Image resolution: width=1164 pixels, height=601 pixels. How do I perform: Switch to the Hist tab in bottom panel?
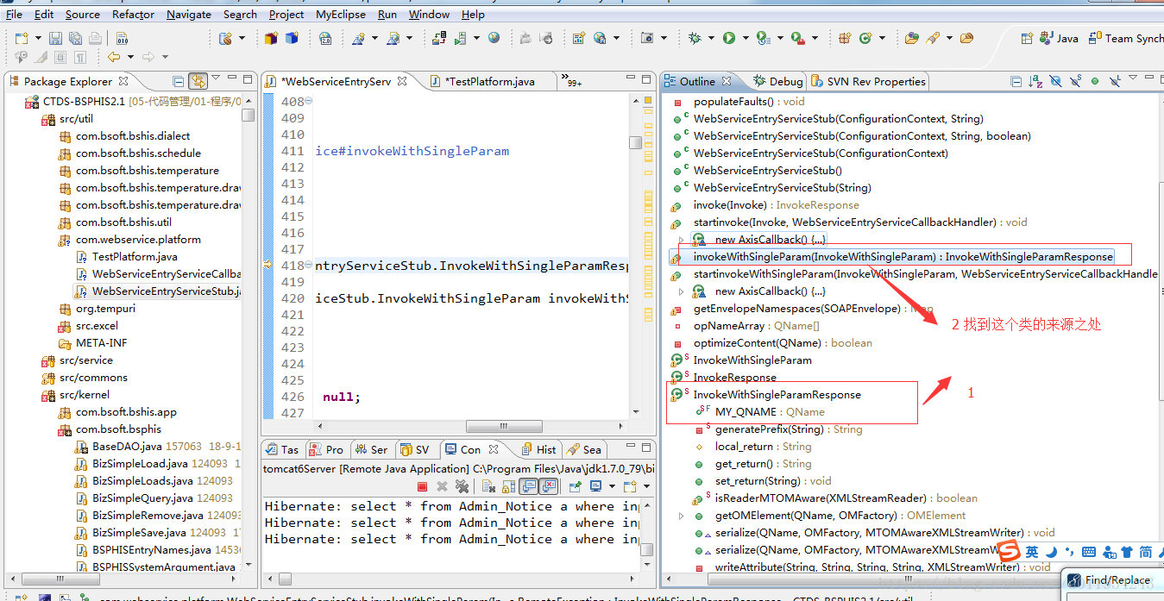[x=538, y=449]
